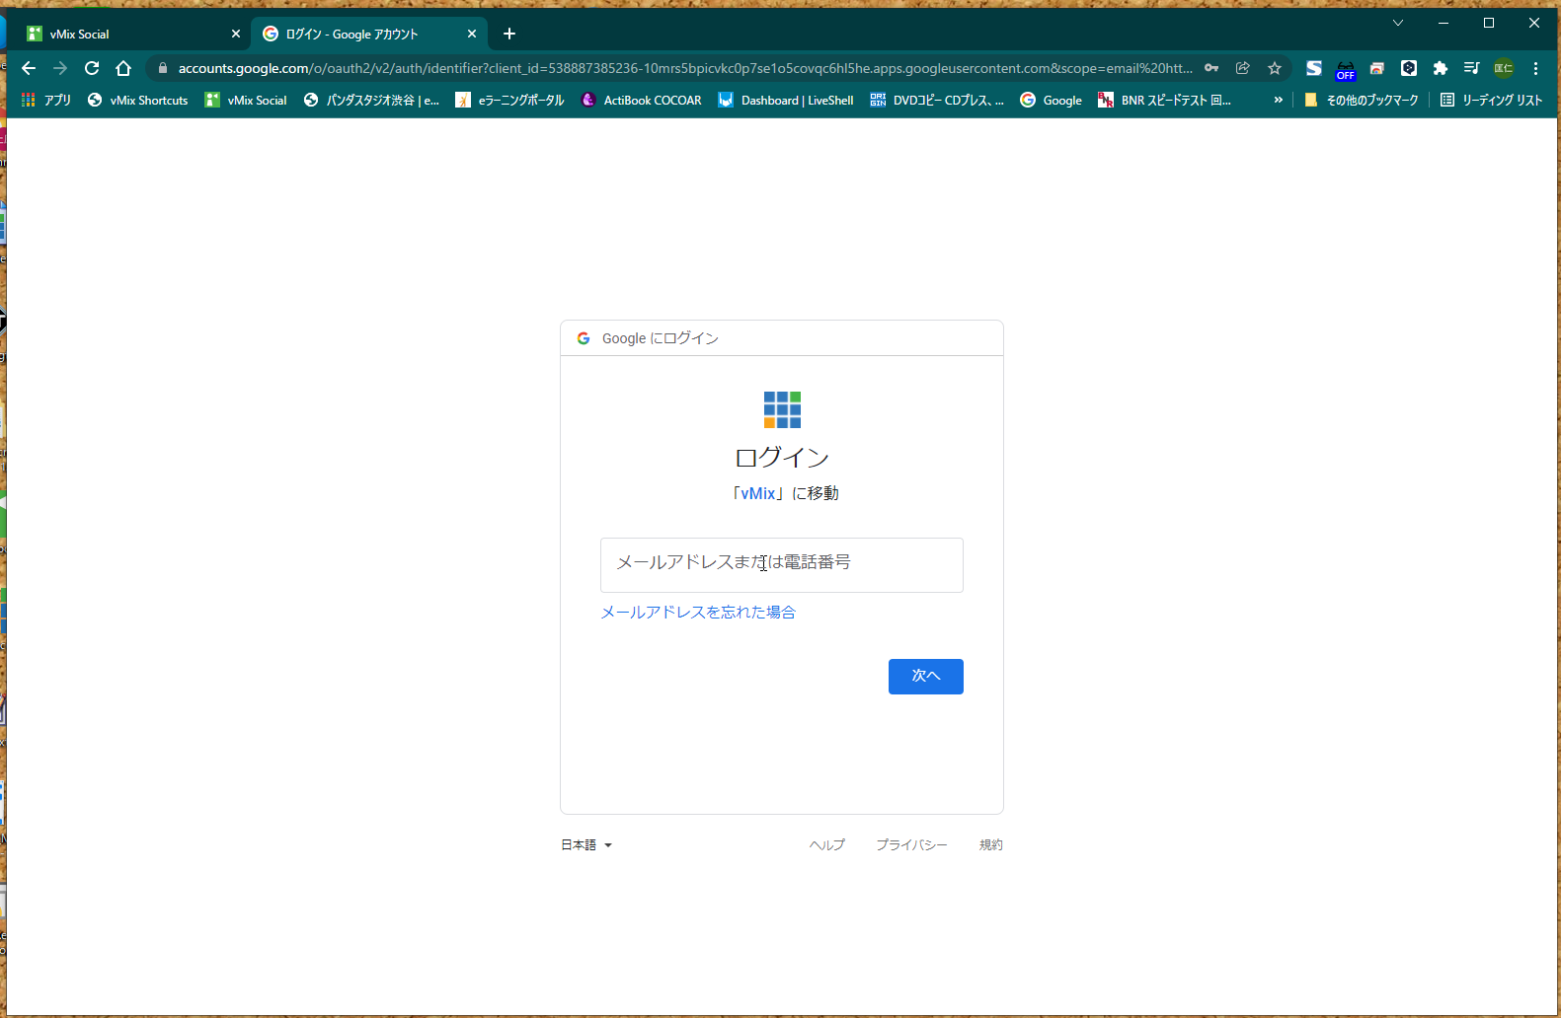
Task: Open the ヘルプ link
Action: (x=827, y=845)
